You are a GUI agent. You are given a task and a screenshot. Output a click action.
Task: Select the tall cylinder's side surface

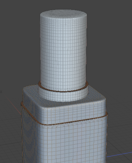(x=63, y=51)
